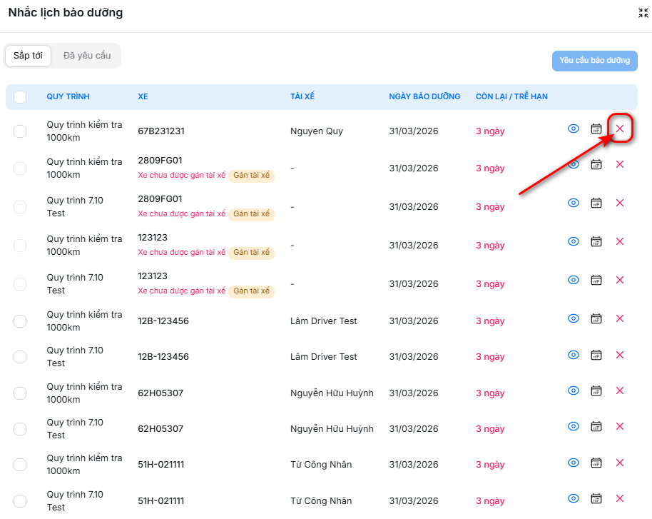Open calendar icon for the 67B231231 row
The image size is (652, 519).
[596, 129]
